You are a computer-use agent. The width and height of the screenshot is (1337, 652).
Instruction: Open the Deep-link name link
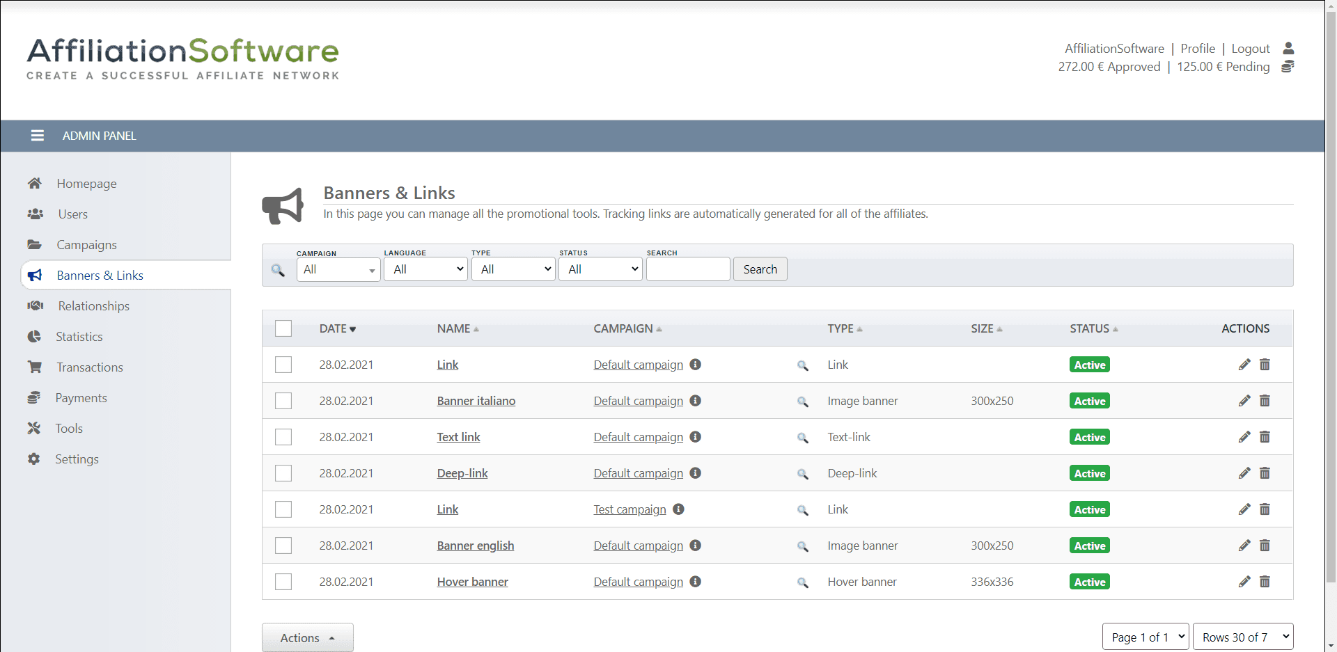pyautogui.click(x=462, y=473)
